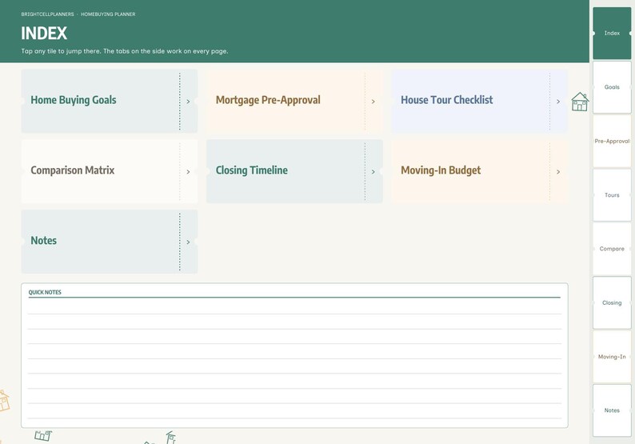The width and height of the screenshot is (635, 444).
Task: Click the chevron on House Tour Checklist tile
Action: tap(558, 102)
